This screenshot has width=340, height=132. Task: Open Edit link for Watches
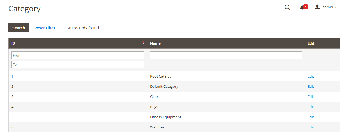coord(311,127)
